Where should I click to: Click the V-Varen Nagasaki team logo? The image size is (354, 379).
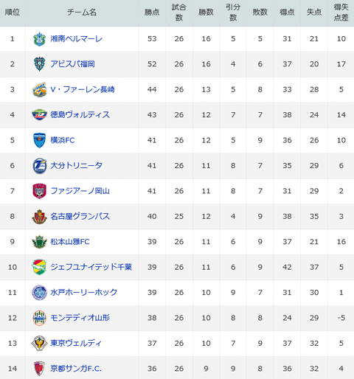pos(39,89)
